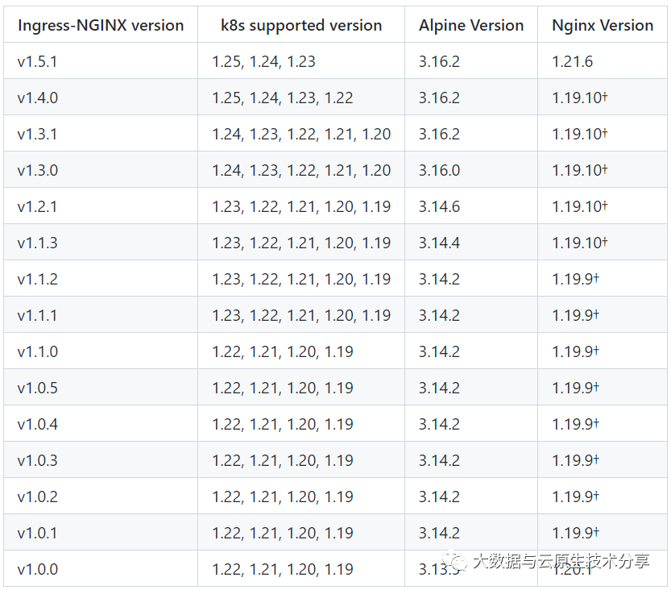This screenshot has height=590, width=671.
Task: Select the v1.3.1 version cell
Action: tap(101, 133)
